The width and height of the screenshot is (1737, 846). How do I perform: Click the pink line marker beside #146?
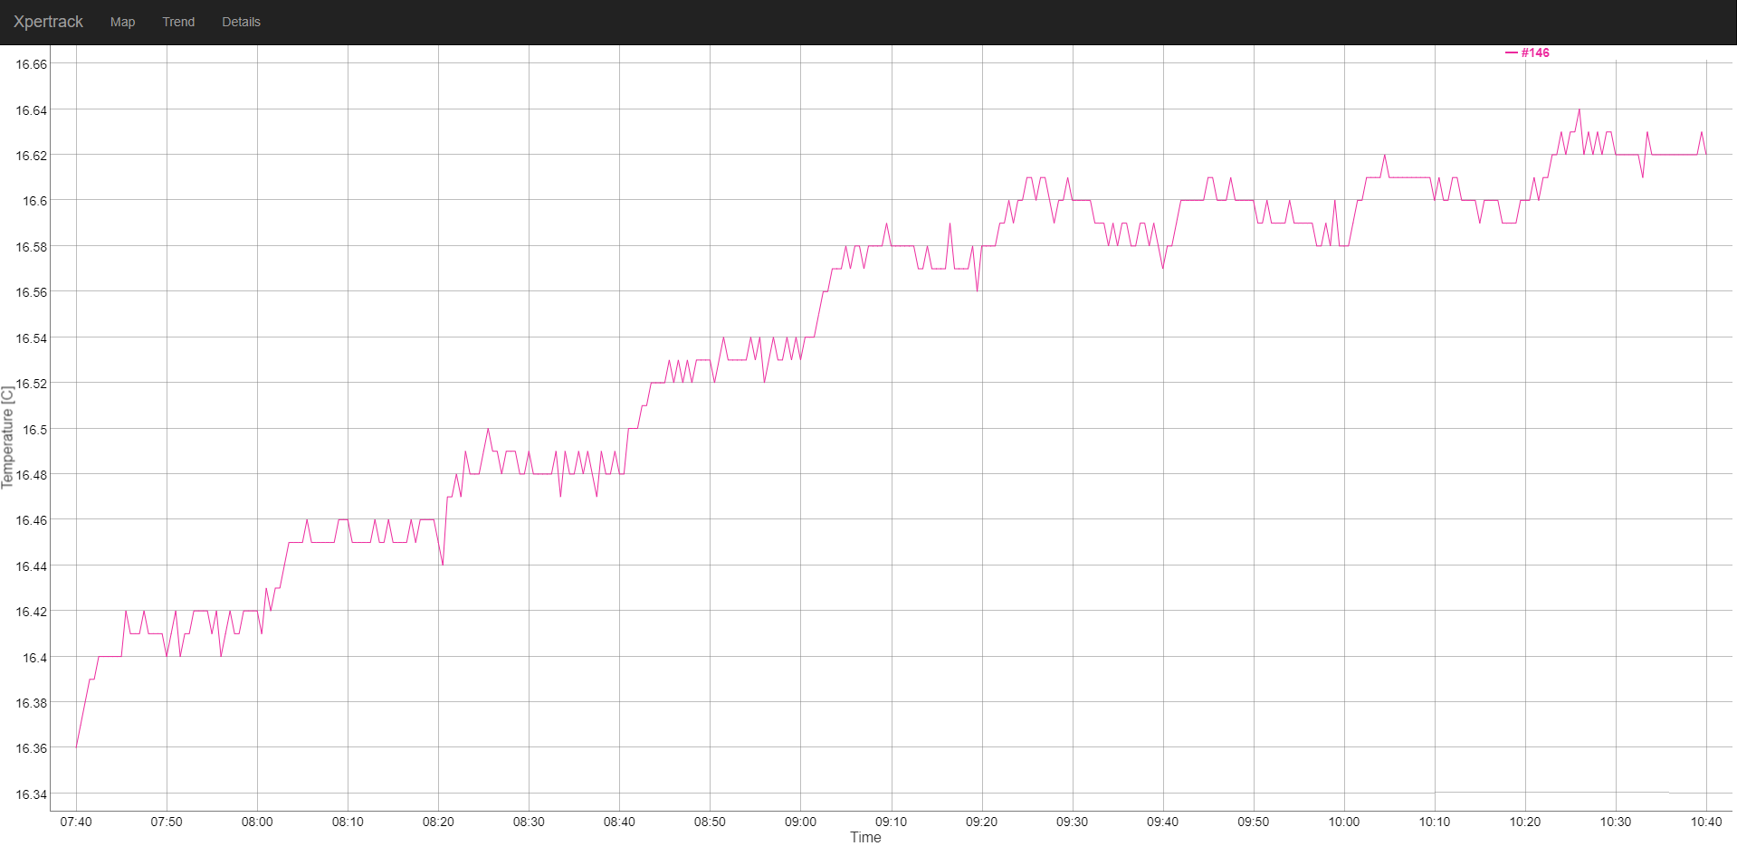tap(1511, 52)
